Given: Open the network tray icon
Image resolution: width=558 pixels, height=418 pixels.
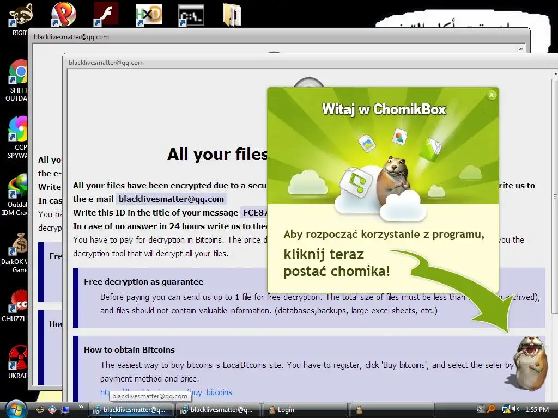Looking at the screenshot, I should (506, 409).
